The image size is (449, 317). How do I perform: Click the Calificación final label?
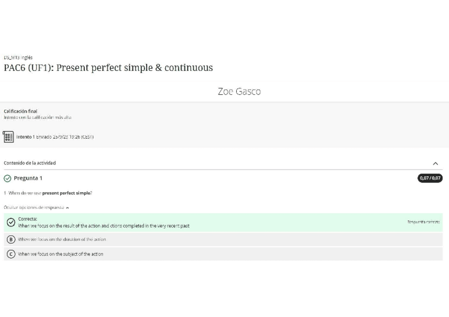click(x=21, y=111)
